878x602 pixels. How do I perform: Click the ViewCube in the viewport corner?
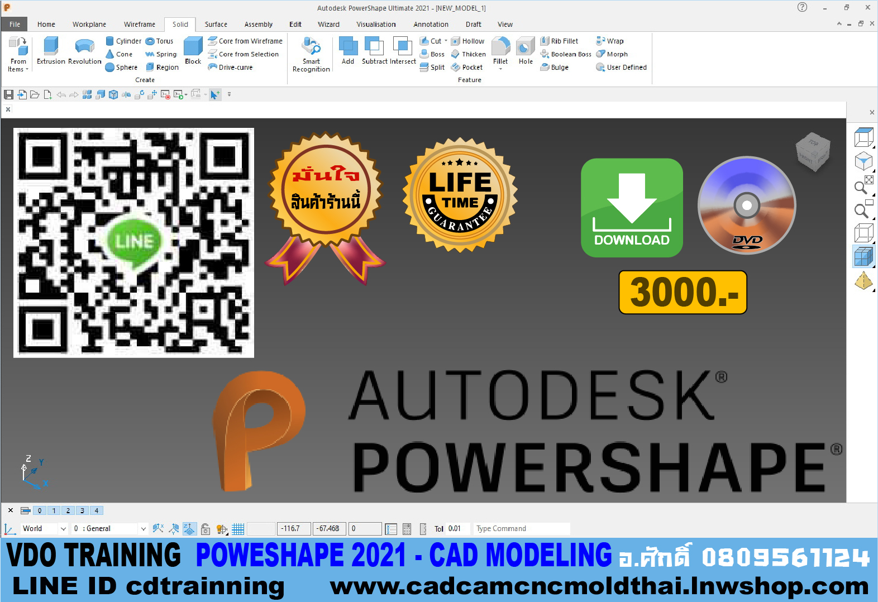pos(813,151)
